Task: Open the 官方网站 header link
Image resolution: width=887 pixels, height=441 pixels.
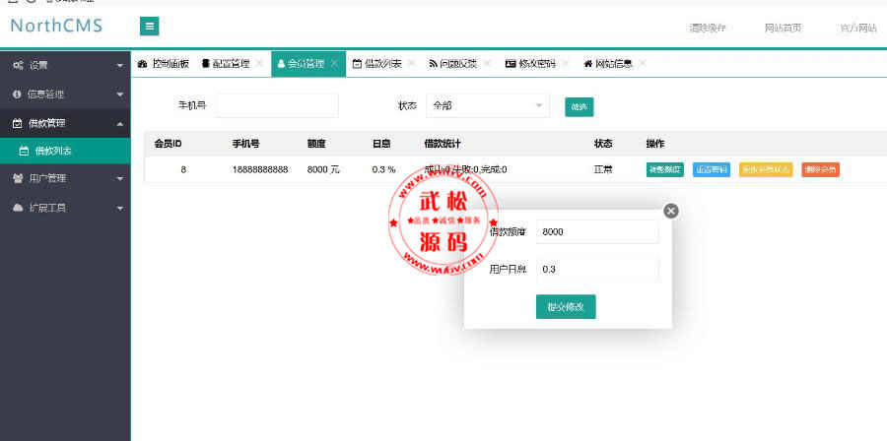Action: 858,28
